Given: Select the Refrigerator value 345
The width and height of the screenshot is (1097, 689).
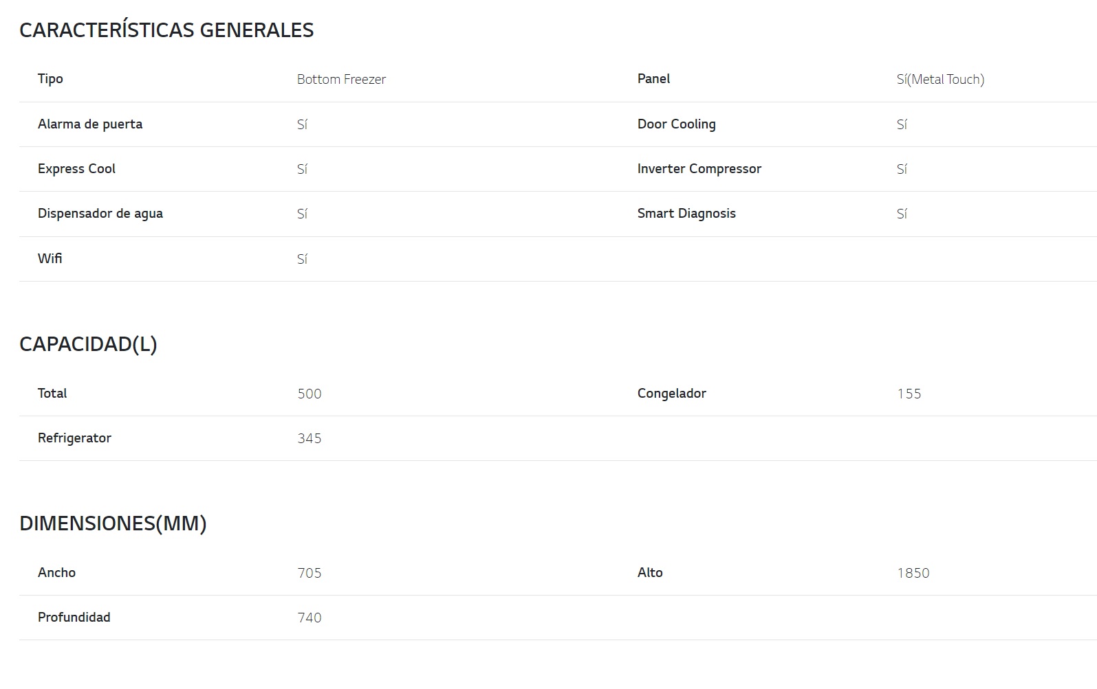Looking at the screenshot, I should [x=309, y=438].
